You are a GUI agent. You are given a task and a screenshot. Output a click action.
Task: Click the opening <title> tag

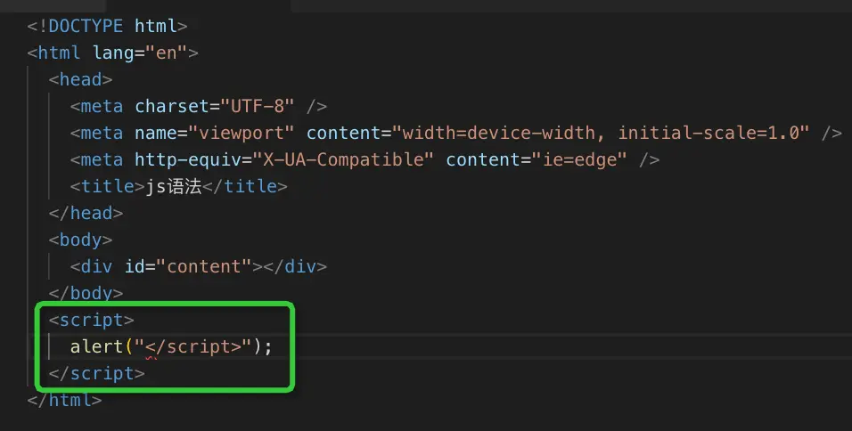[x=108, y=186]
